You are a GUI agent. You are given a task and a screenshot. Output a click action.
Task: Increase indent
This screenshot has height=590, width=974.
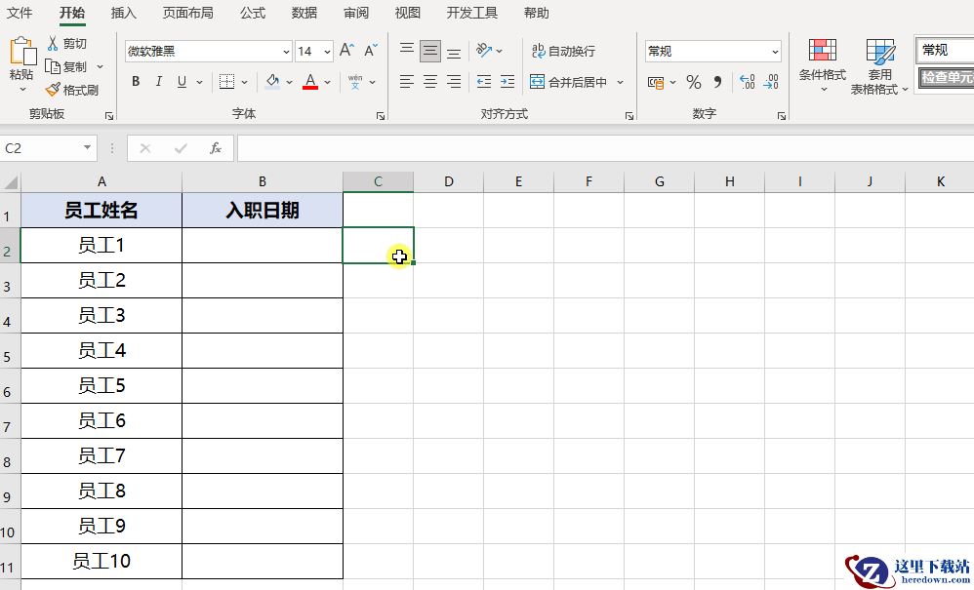[x=507, y=81]
